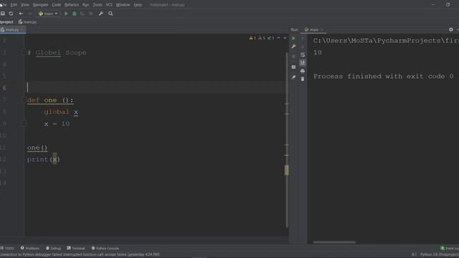Open Run panel settings gear
The width and height of the screenshot is (459, 258).
point(451,29)
